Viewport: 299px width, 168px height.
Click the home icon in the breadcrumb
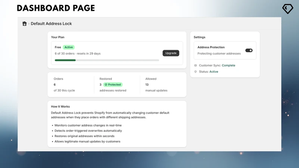point(24,24)
